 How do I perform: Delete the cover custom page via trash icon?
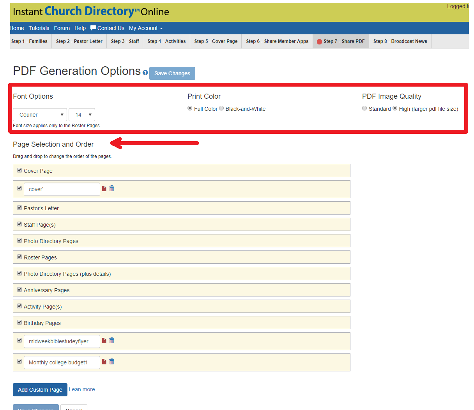pyautogui.click(x=112, y=188)
